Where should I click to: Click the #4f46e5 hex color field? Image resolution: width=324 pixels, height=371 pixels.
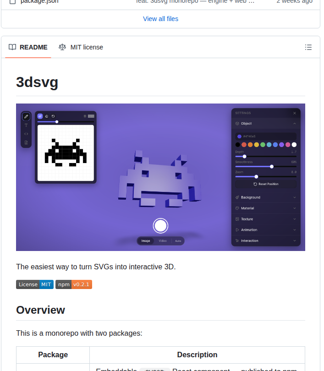[x=266, y=136]
